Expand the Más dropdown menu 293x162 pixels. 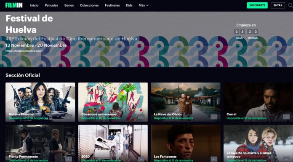tap(144, 5)
